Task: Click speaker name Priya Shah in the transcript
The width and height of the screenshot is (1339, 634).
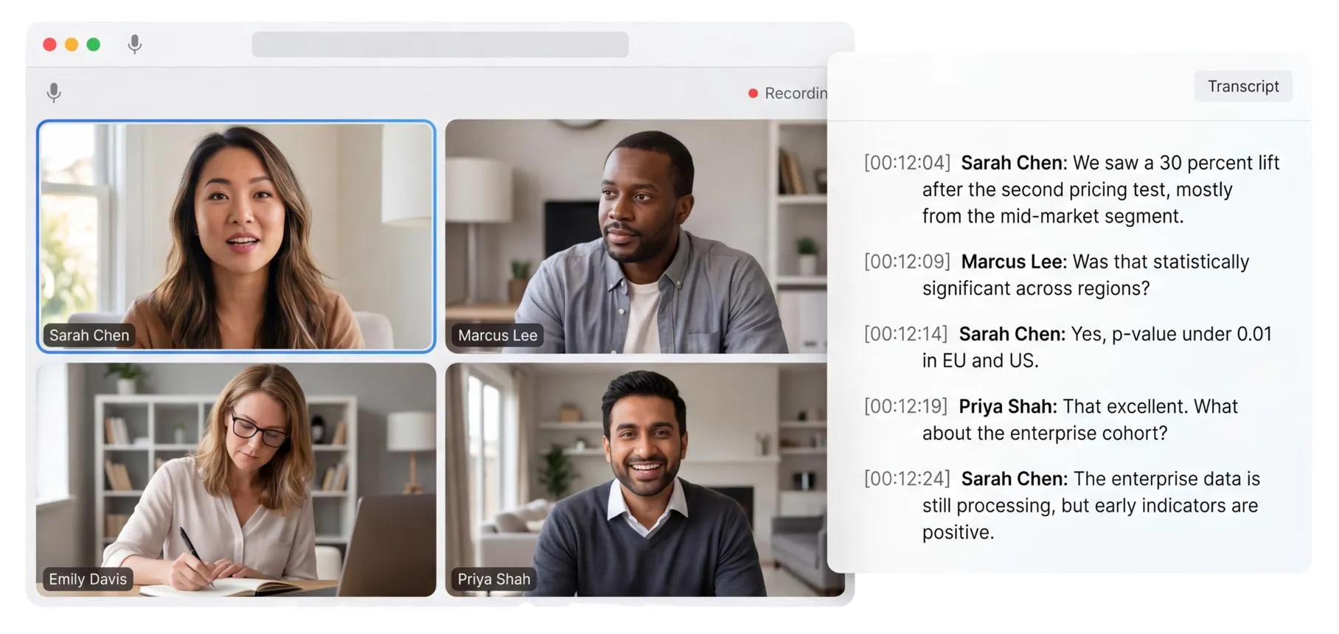Action: click(x=1008, y=406)
